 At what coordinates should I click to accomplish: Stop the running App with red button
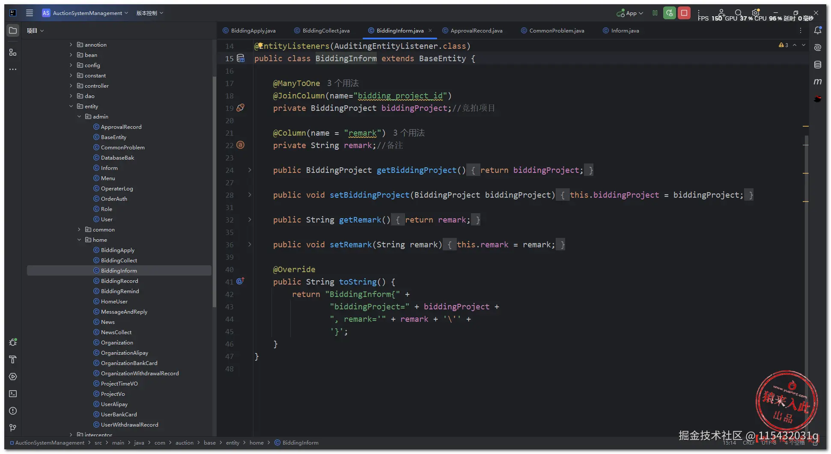tap(684, 13)
